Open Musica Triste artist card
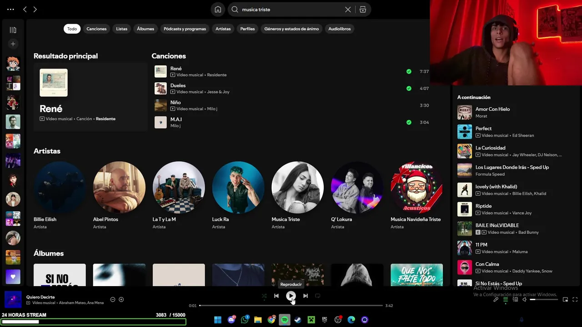This screenshot has width=582, height=327. click(x=298, y=196)
